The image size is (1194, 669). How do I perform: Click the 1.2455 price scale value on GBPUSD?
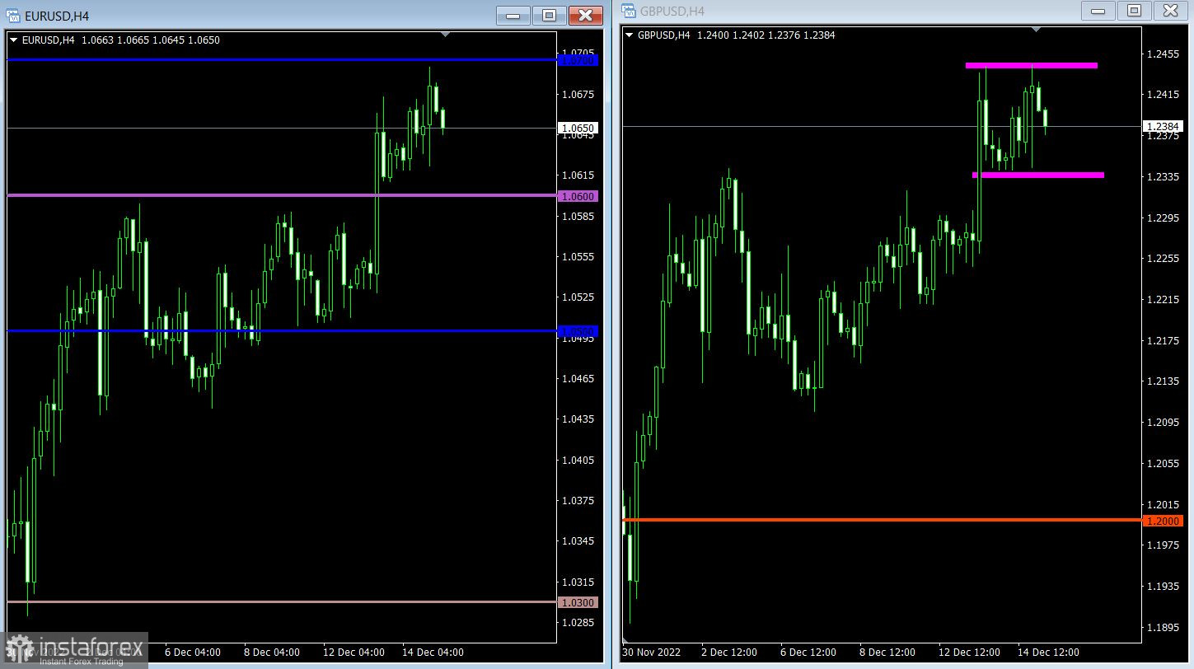[1163, 54]
